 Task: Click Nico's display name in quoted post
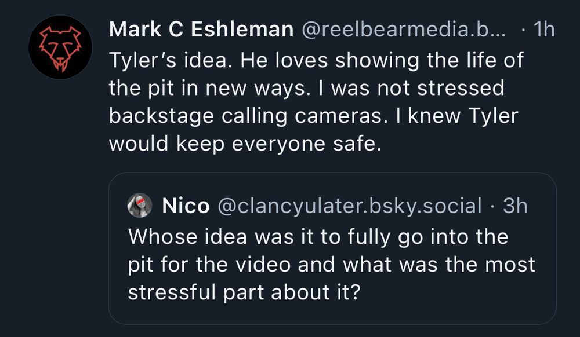point(186,206)
